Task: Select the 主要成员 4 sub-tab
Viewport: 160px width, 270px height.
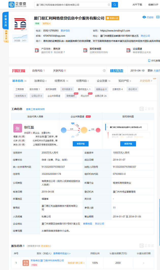Action: click(x=117, y=89)
